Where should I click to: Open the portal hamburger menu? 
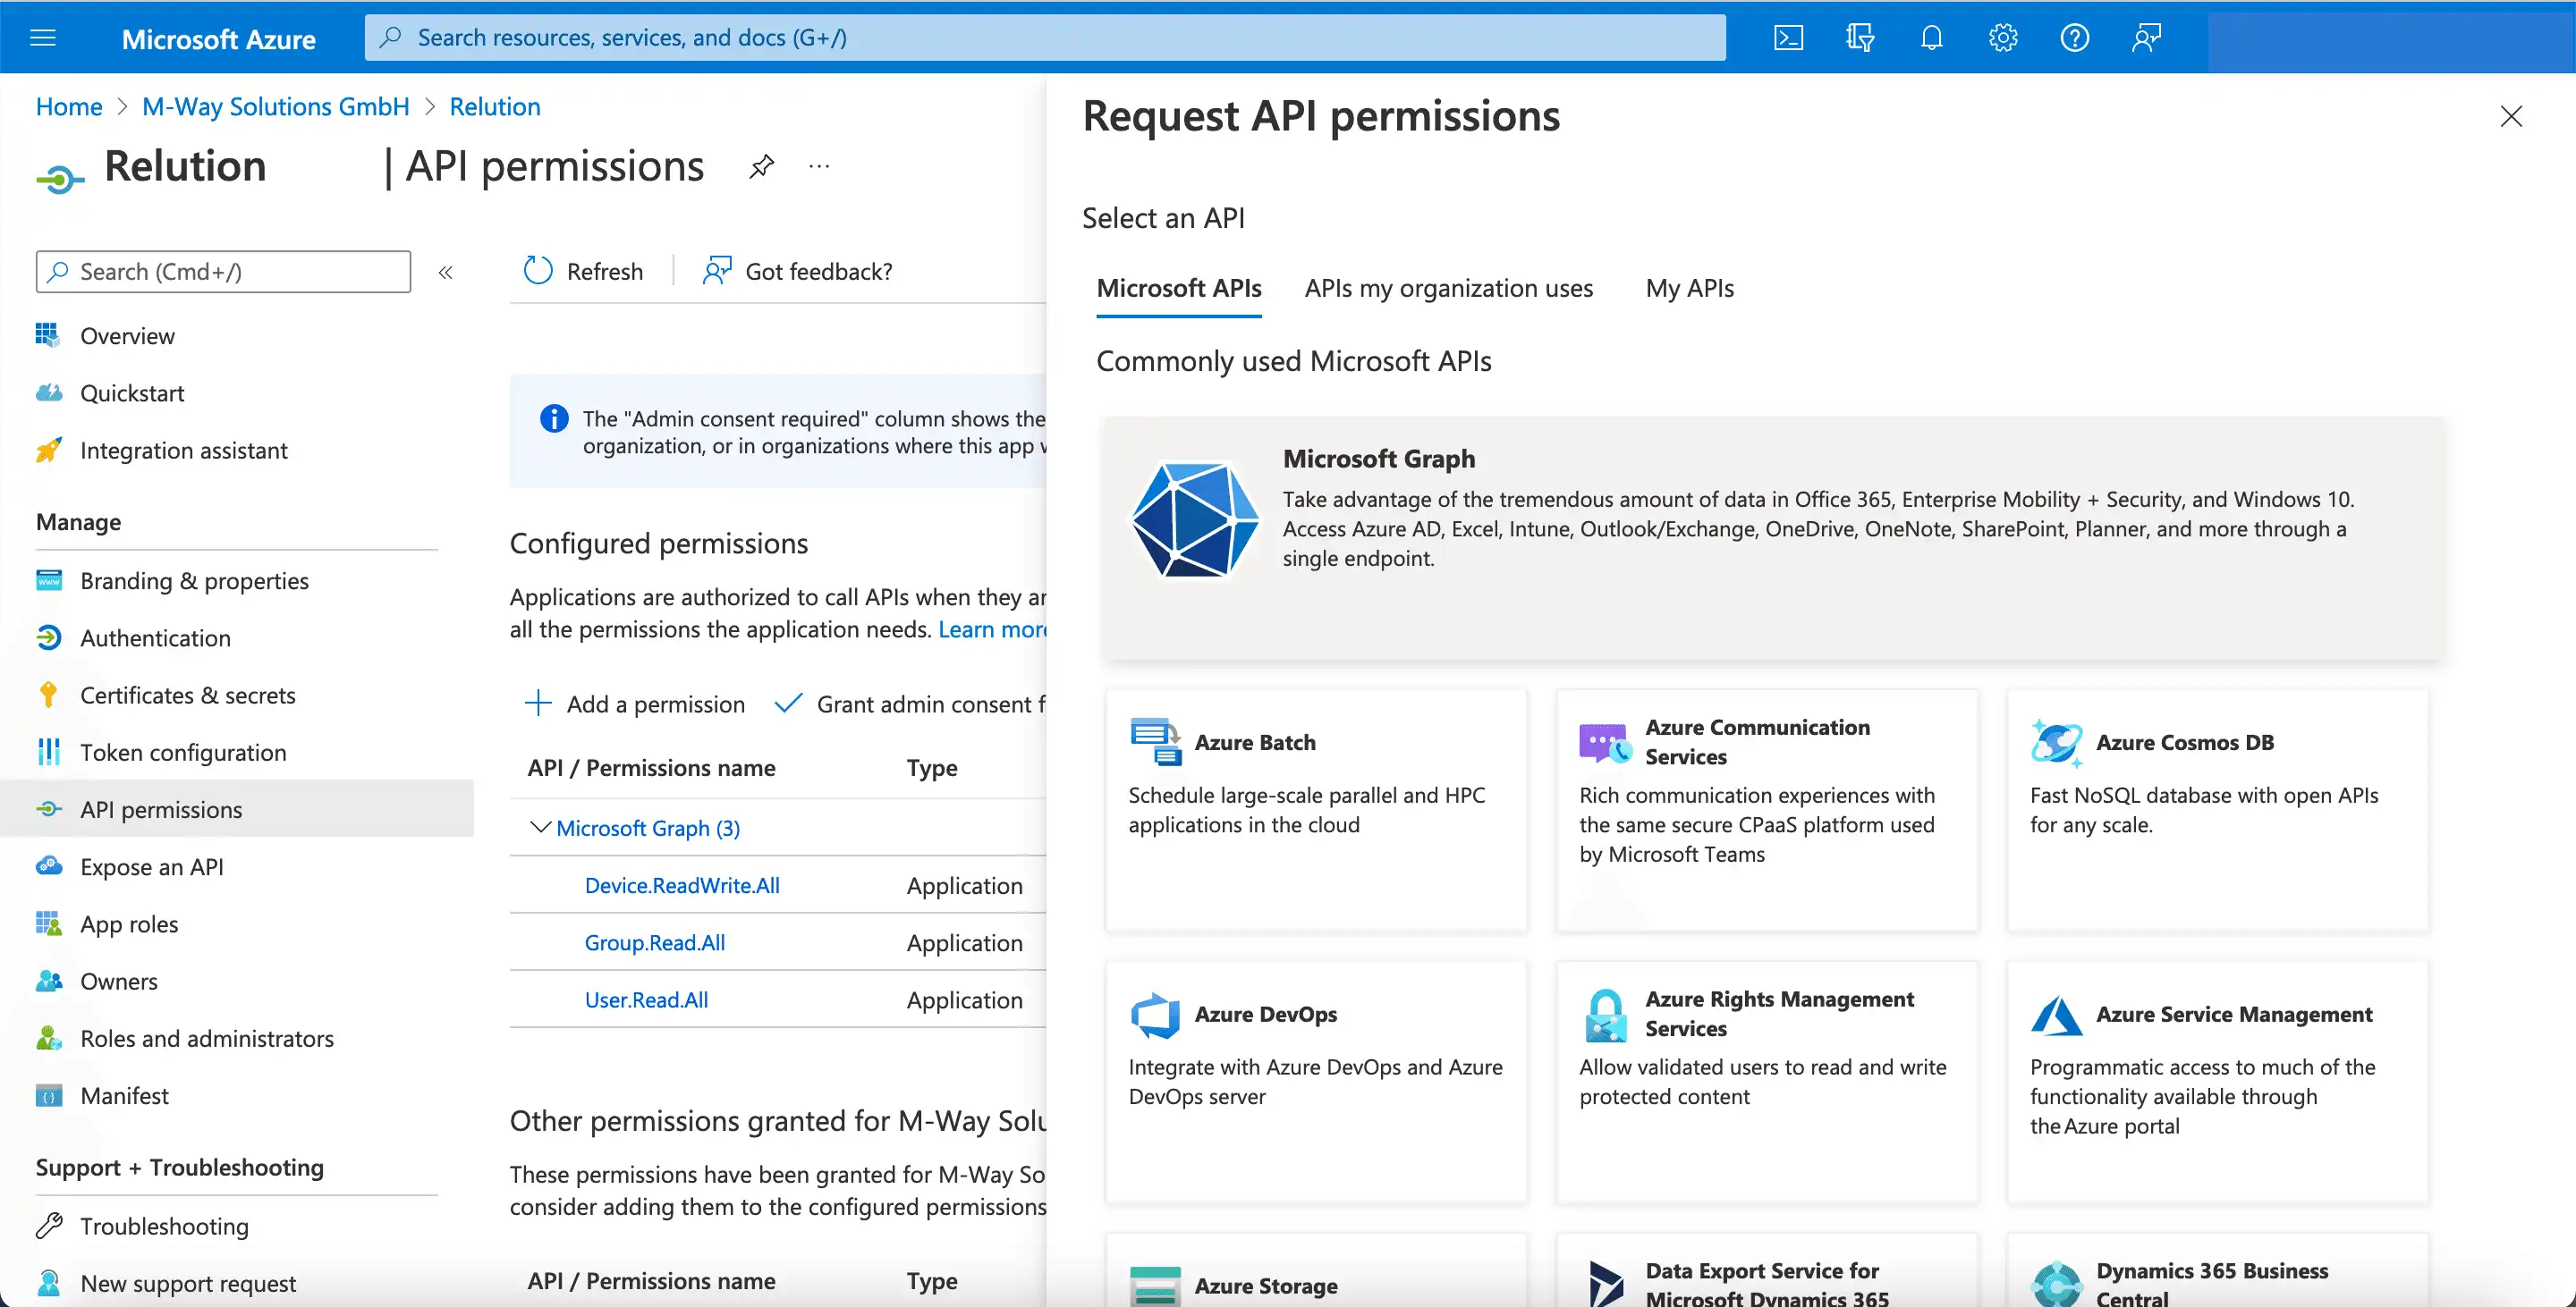tap(43, 38)
